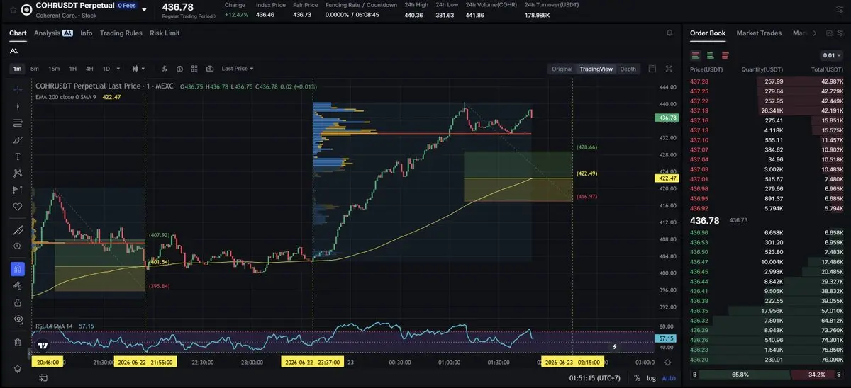Open the object tree layers icon

(18, 370)
